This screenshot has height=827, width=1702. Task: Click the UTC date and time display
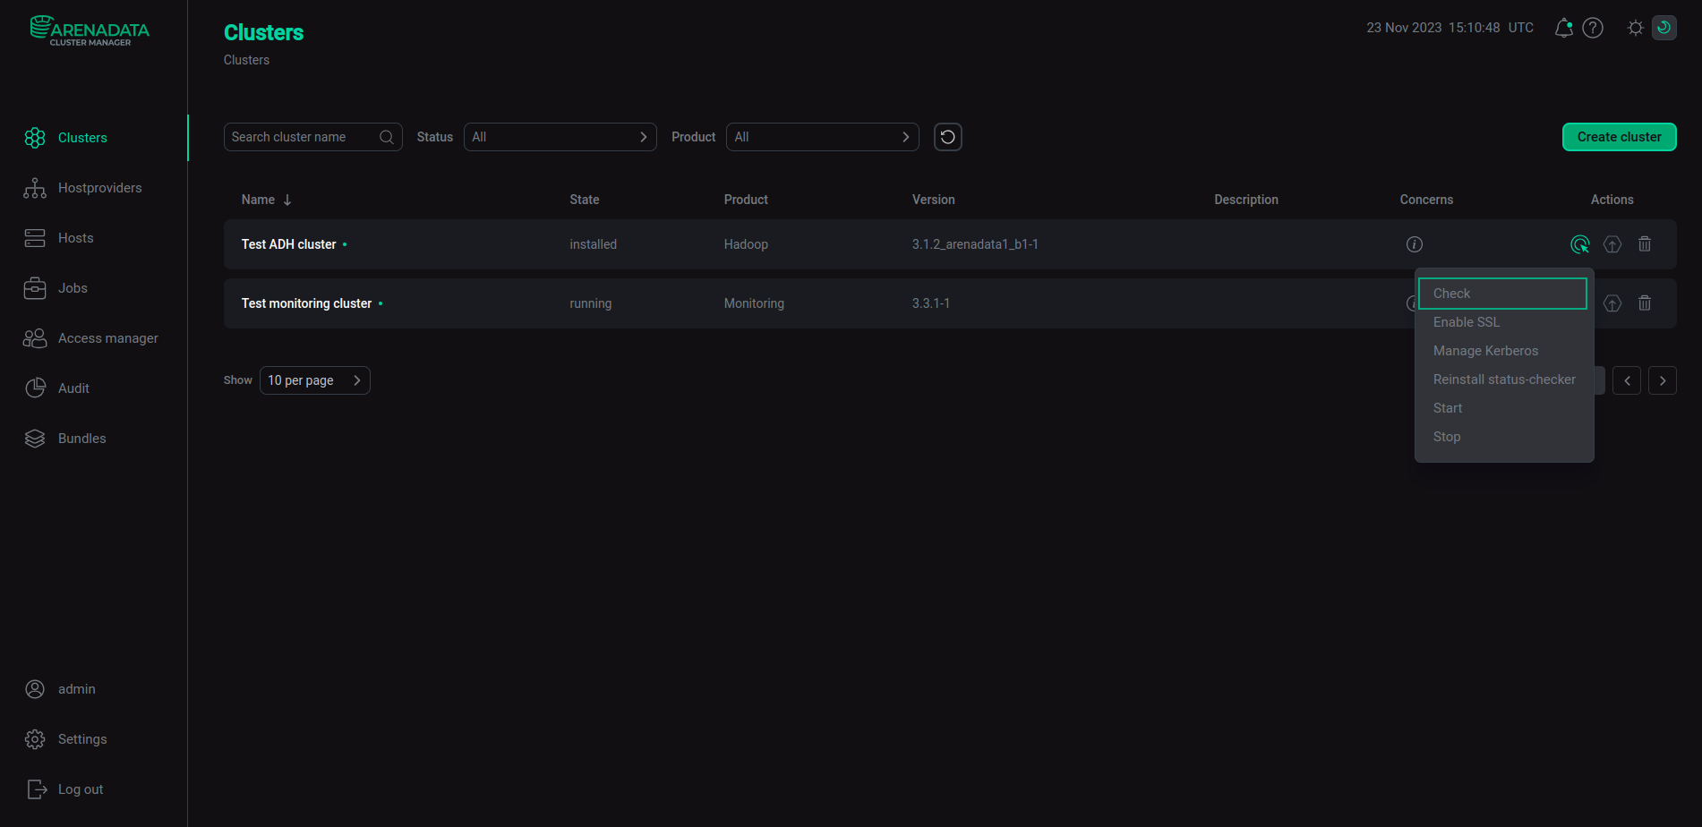pyautogui.click(x=1450, y=28)
